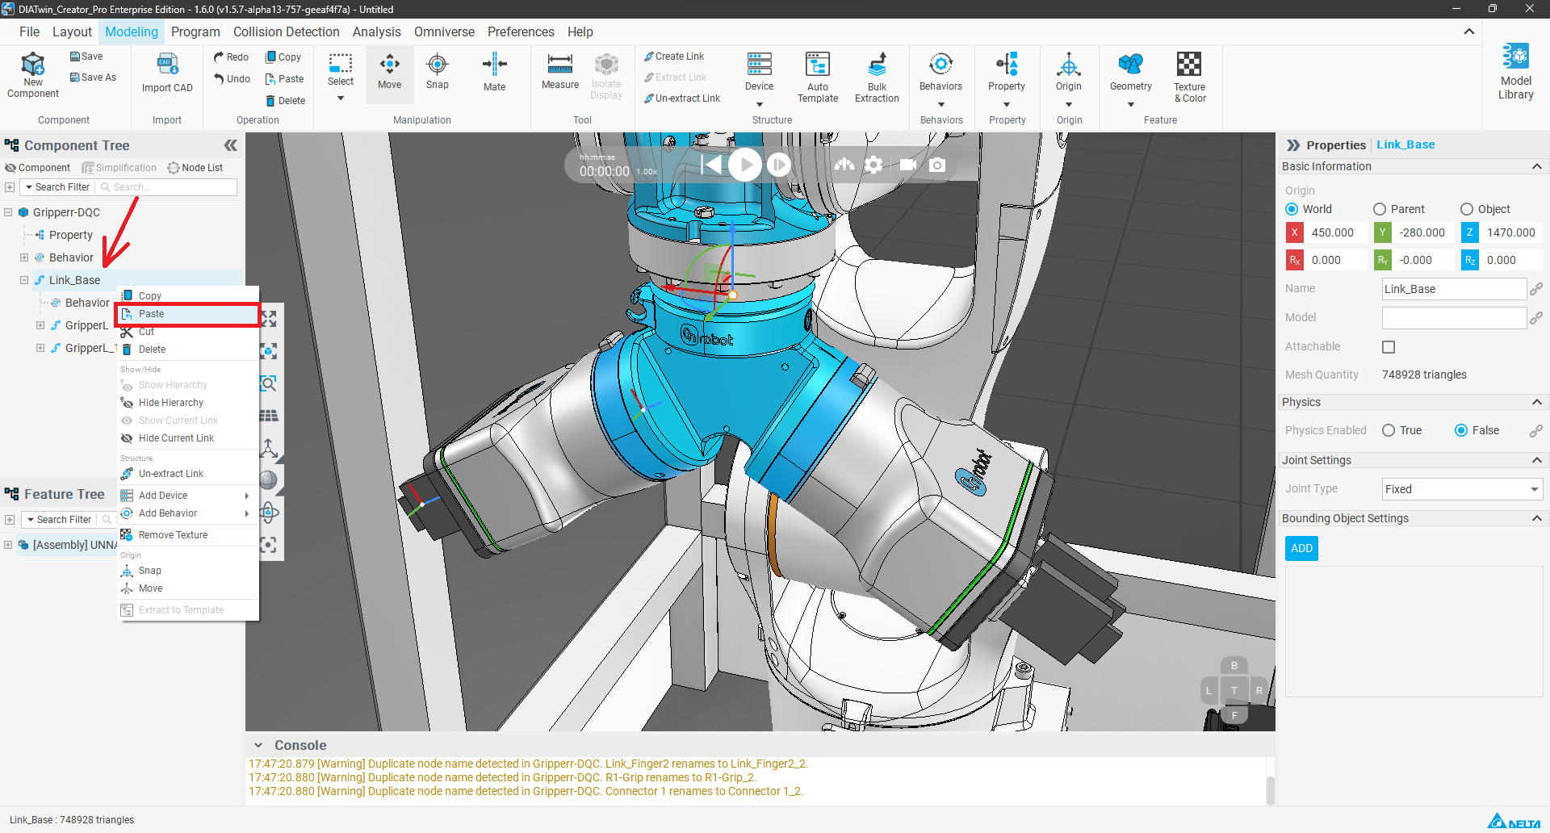This screenshot has height=833, width=1550.
Task: Click the Redo button
Action: 231,57
